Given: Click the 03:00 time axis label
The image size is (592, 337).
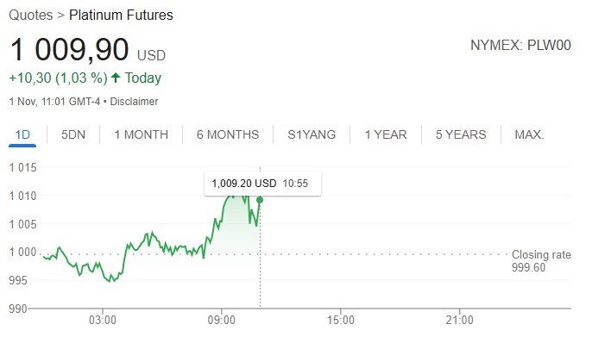Looking at the screenshot, I should pyautogui.click(x=103, y=320).
